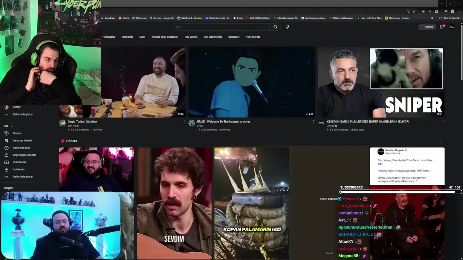Open more options for ERLIK Welcome To The Internet

(x=313, y=122)
